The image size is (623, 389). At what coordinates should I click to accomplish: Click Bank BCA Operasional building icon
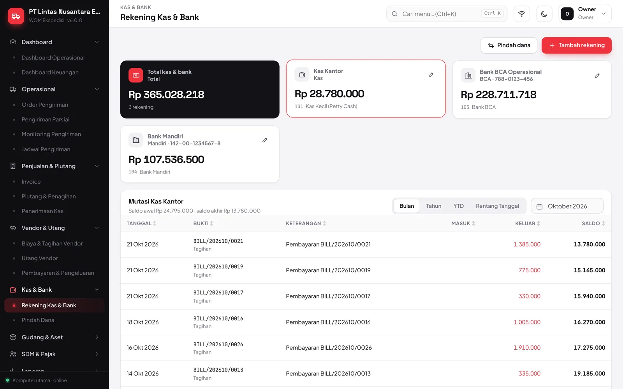[x=468, y=75]
